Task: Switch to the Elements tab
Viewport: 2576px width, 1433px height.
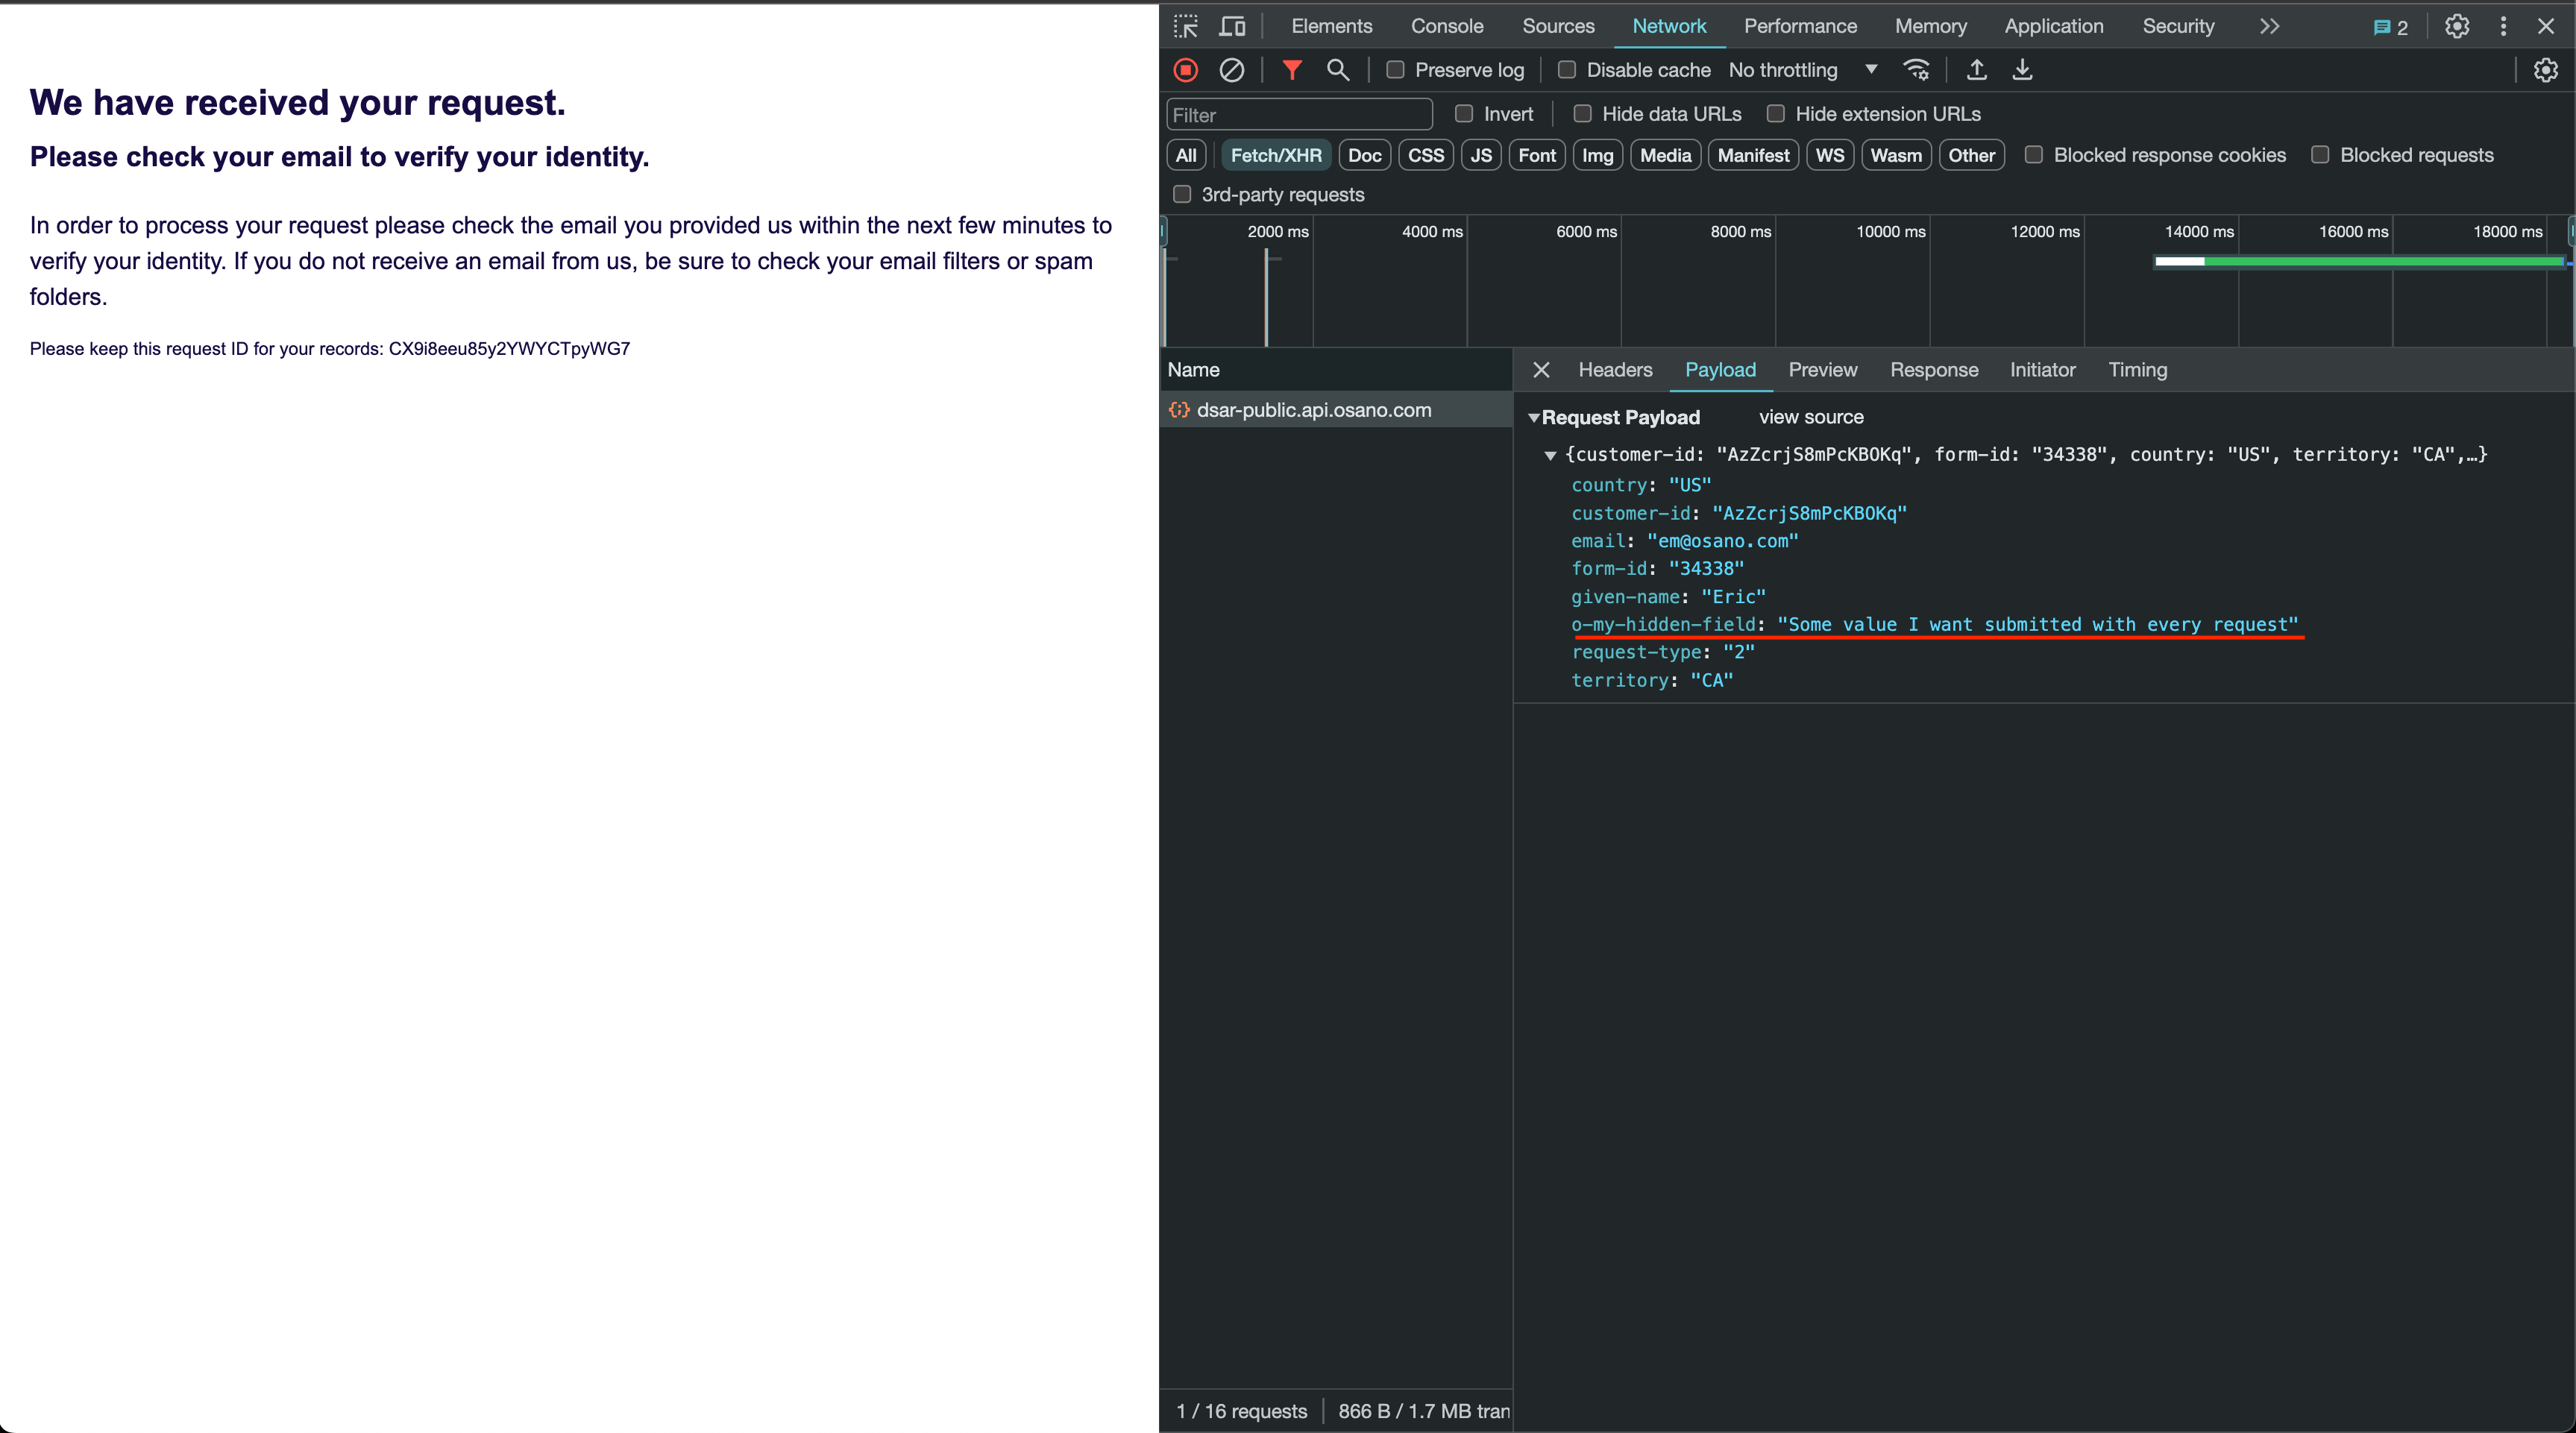Action: point(1331,26)
